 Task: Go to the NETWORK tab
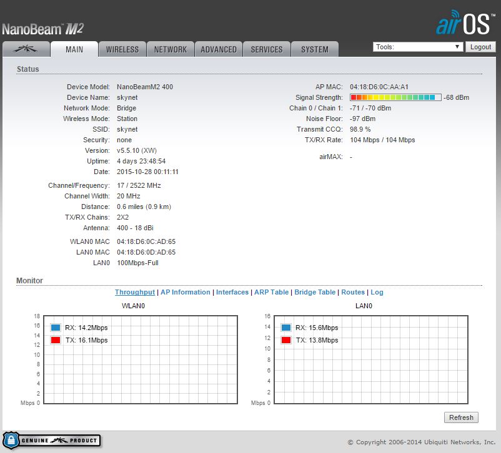click(171, 49)
